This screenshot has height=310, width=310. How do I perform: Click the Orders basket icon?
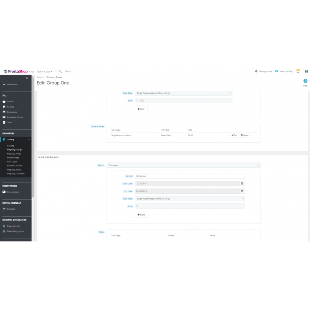4,102
